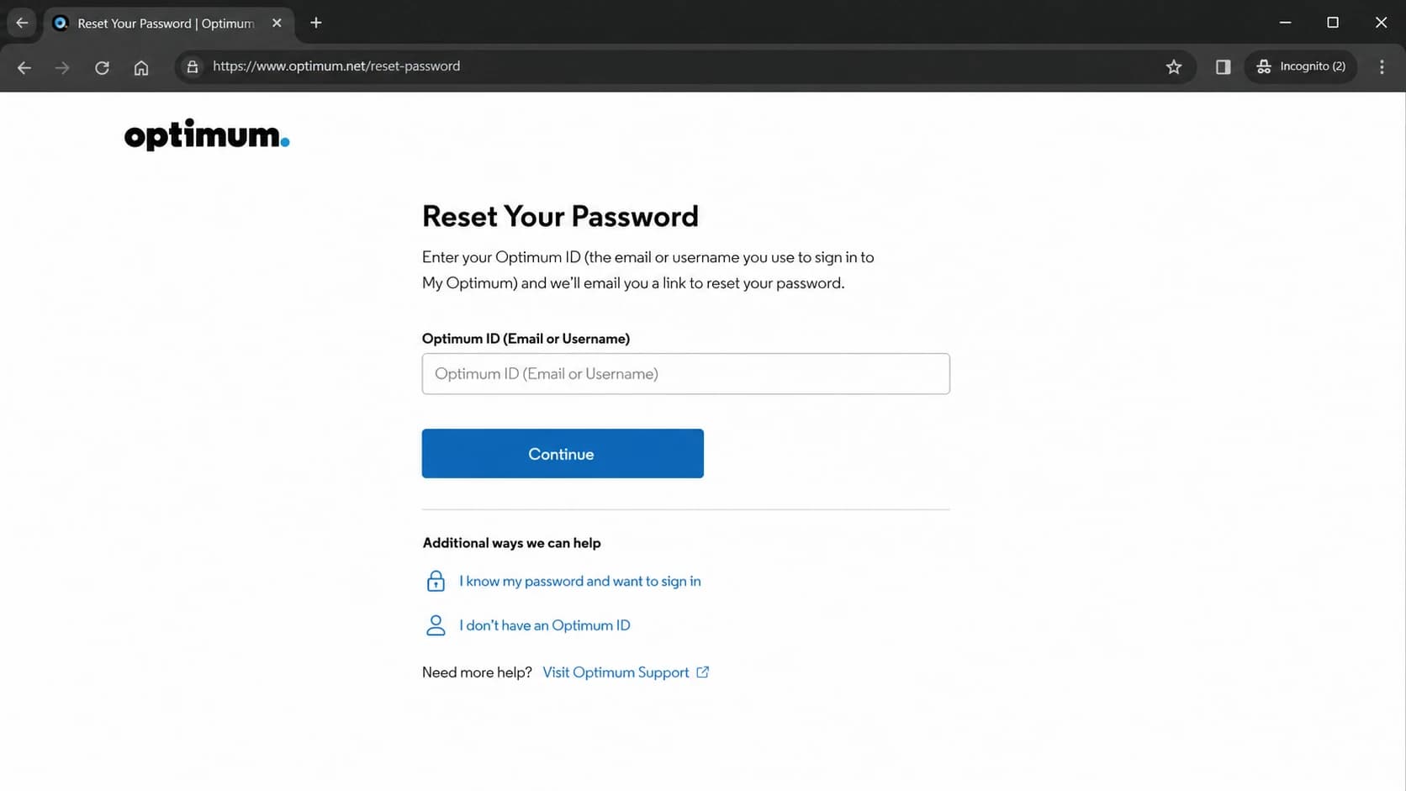Click the browser back arrow button
Image resolution: width=1406 pixels, height=791 pixels.
tap(24, 67)
